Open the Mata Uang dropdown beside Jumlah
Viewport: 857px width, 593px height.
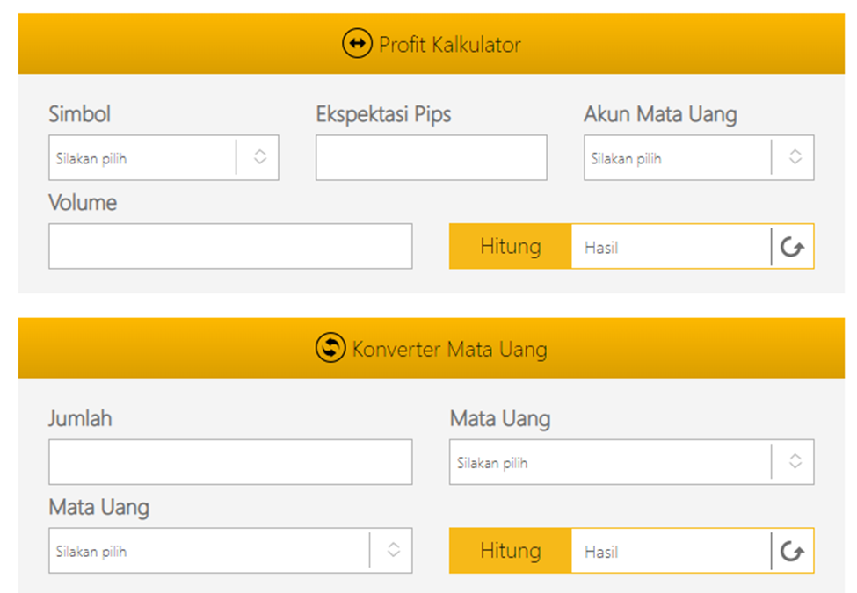(x=631, y=462)
